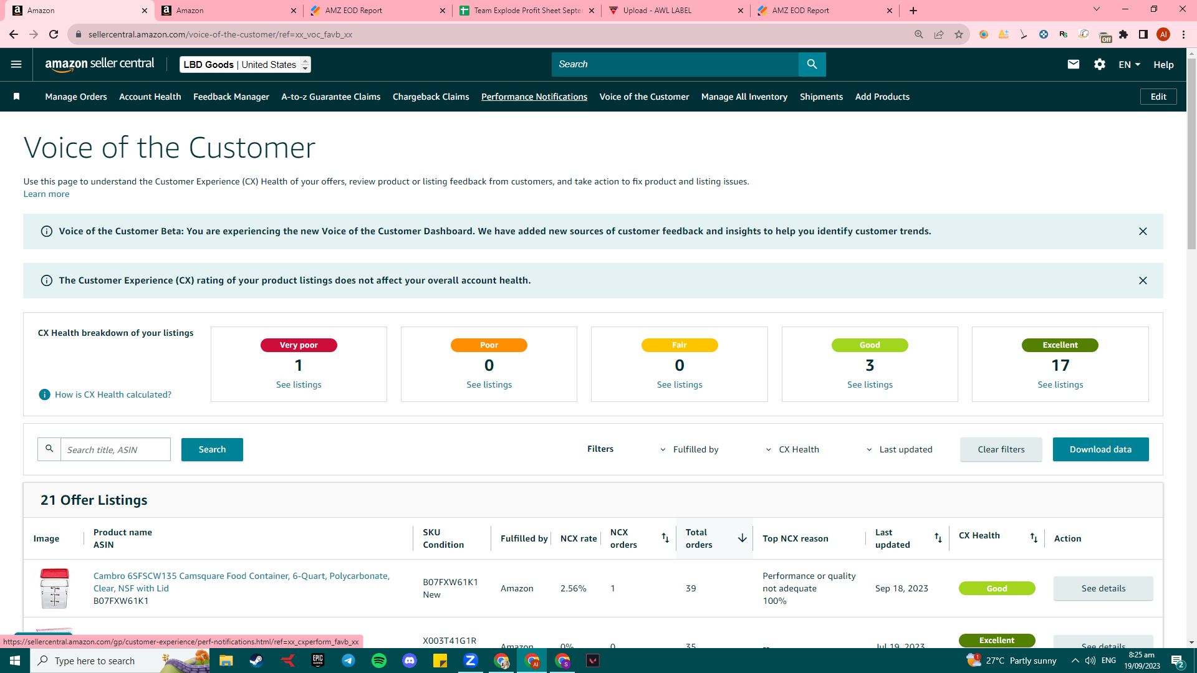
Task: Click See details for the Cambro listing
Action: coord(1103,588)
